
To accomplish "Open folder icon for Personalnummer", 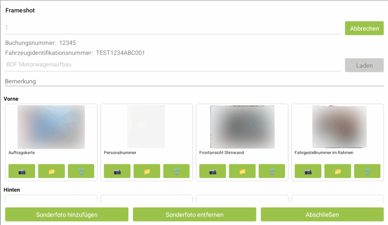I will 147,171.
